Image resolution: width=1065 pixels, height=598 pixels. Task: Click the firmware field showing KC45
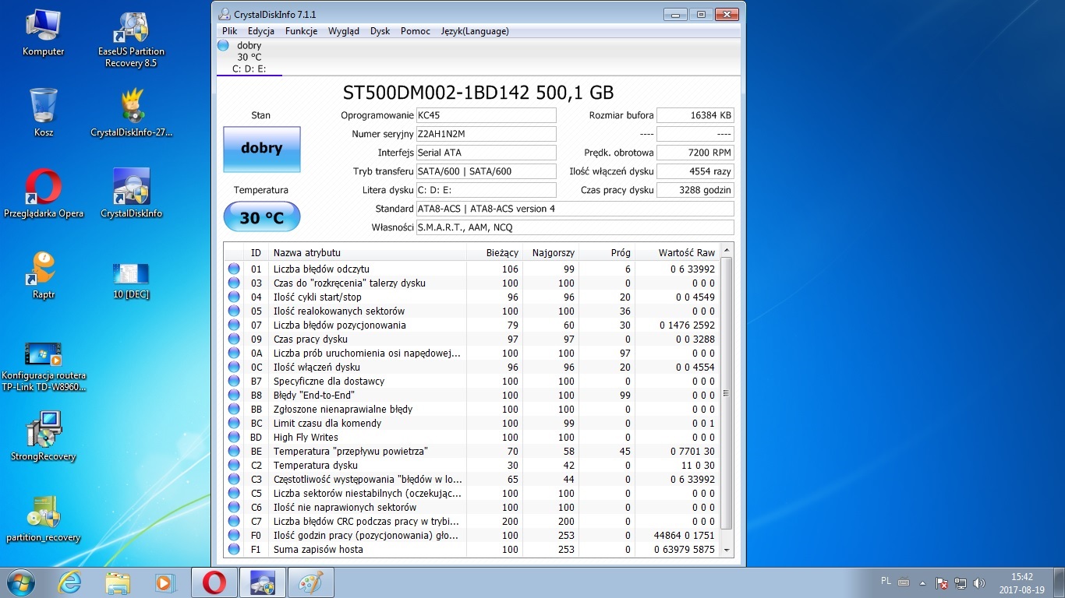pos(487,115)
